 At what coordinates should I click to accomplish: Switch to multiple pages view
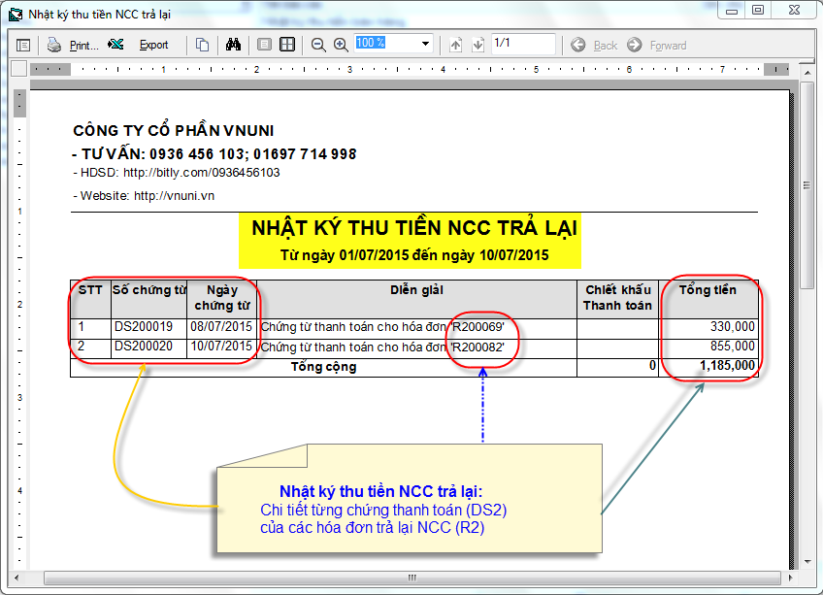(287, 45)
